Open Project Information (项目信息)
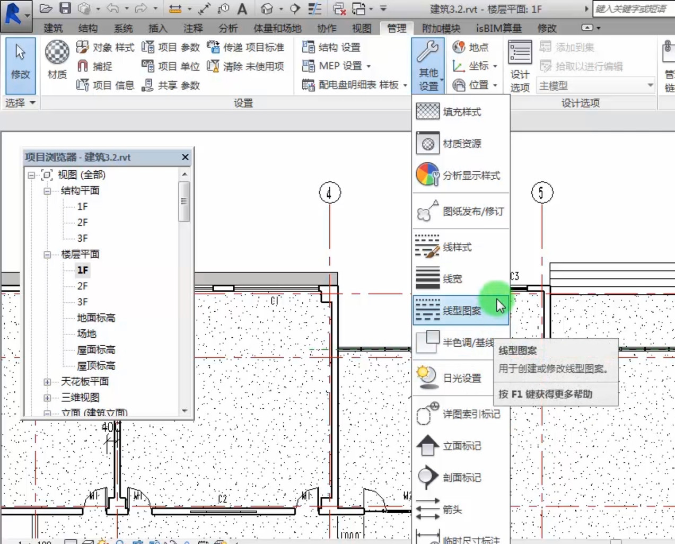675x544 pixels. (106, 85)
